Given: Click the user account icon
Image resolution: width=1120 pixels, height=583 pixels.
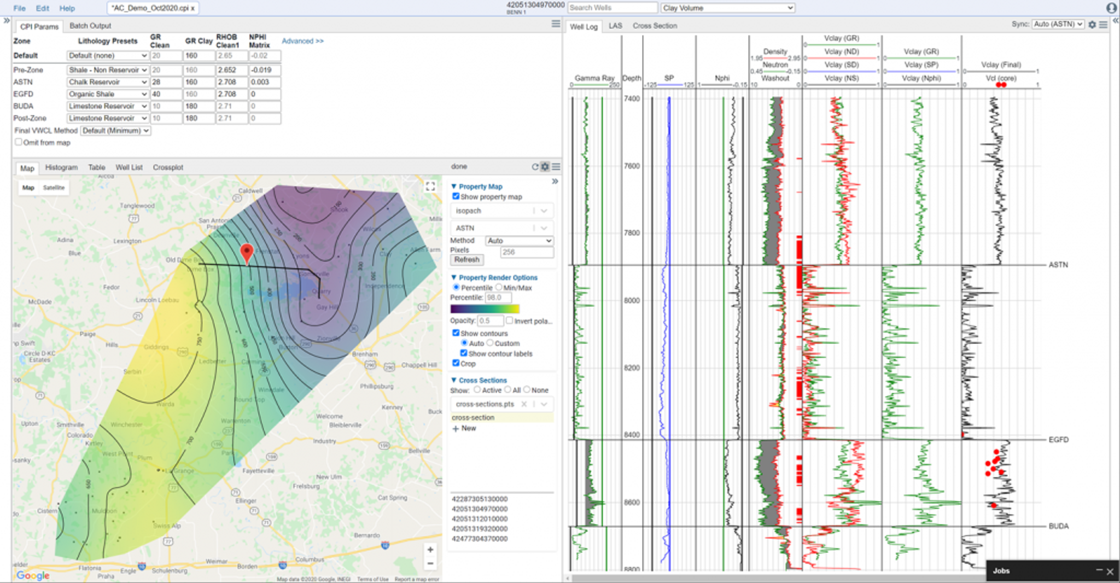Looking at the screenshot, I should click(x=1111, y=8).
